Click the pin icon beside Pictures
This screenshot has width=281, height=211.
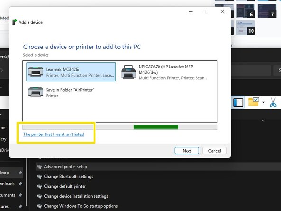[x=20, y=207]
